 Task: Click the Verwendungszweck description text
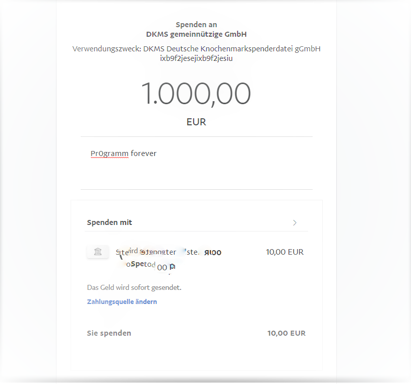click(196, 49)
